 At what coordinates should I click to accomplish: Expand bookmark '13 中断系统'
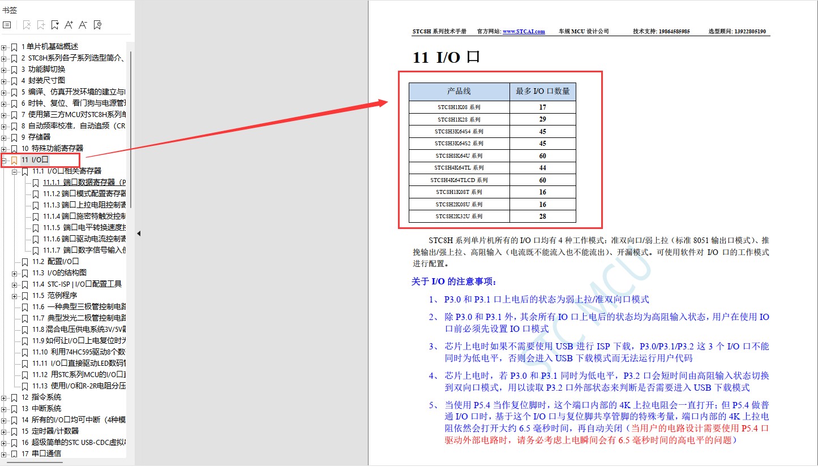pyautogui.click(x=4, y=409)
